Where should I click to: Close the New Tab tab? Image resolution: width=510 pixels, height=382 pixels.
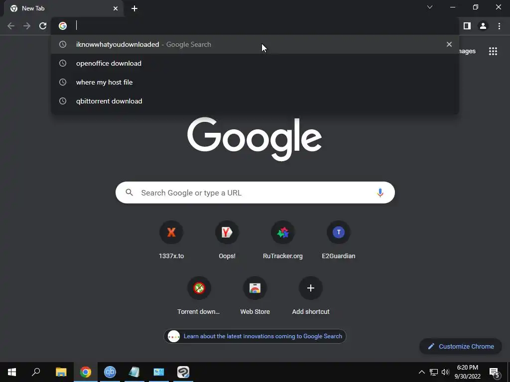pos(116,8)
